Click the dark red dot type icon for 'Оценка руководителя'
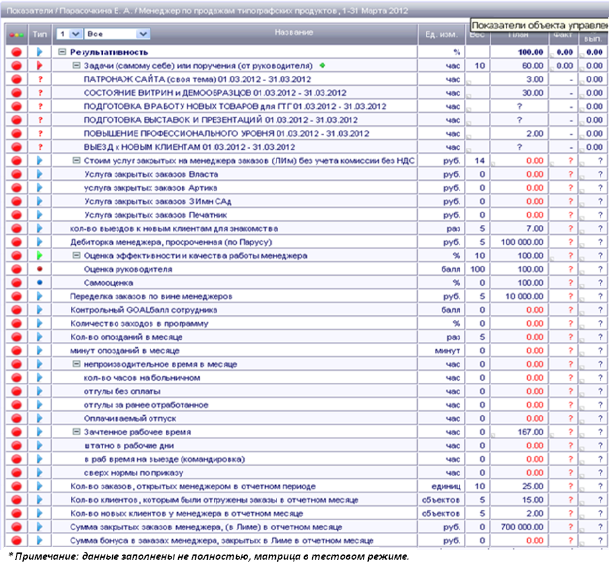Screen dimensions: 609x565 pyautogui.click(x=40, y=269)
